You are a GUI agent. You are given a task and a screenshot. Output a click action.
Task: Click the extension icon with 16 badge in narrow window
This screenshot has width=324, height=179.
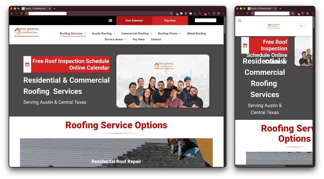(x=299, y=13)
